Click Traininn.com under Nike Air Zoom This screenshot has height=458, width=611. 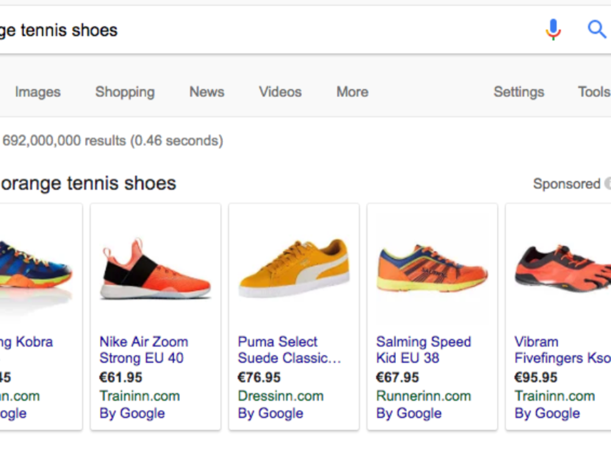point(140,396)
